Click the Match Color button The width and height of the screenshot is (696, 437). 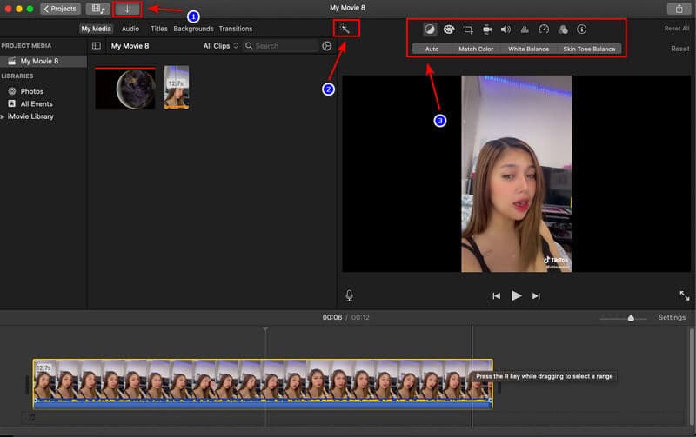click(x=476, y=49)
